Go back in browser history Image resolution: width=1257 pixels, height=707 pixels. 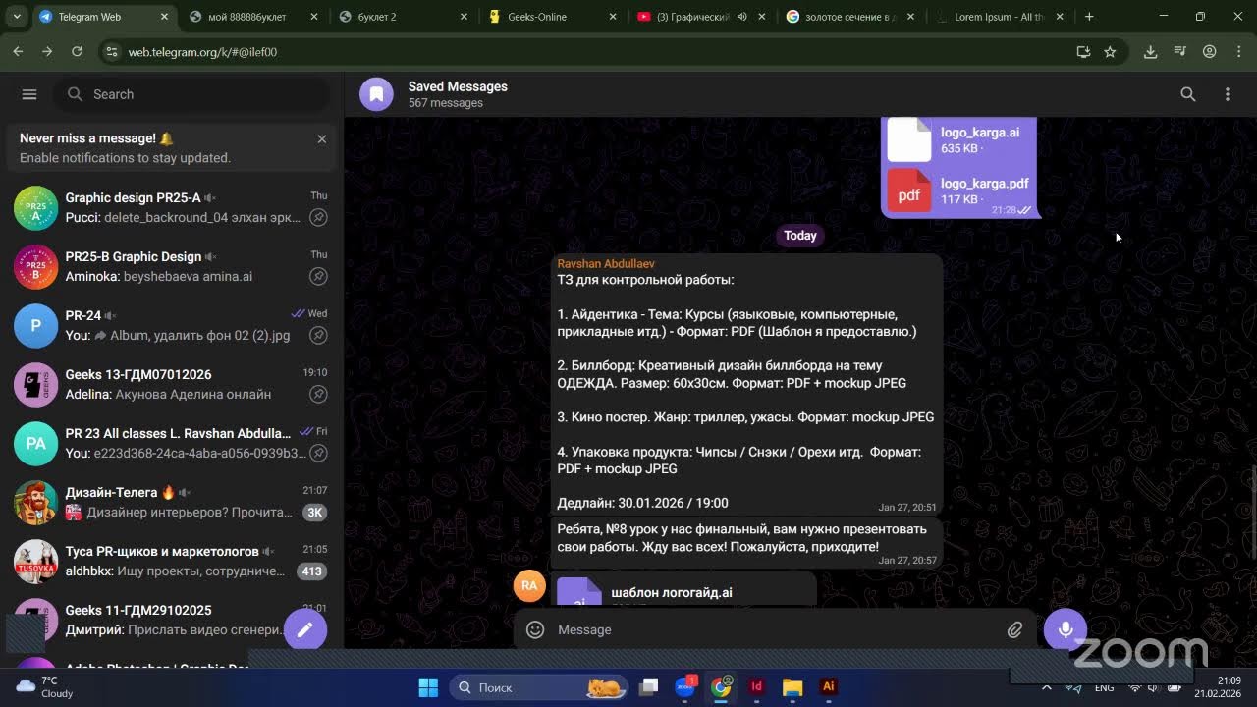[18, 52]
